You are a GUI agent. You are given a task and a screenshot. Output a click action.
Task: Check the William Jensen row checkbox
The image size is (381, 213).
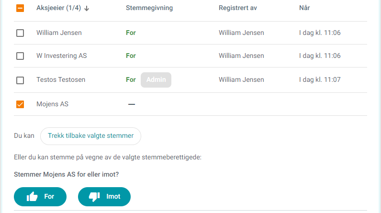[20, 33]
